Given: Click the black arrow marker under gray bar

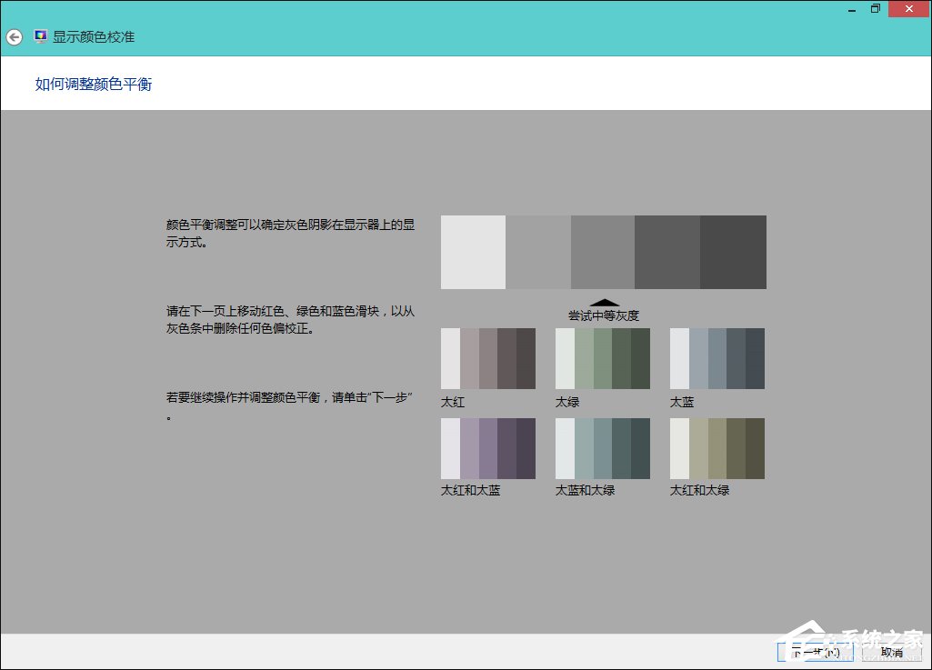Looking at the screenshot, I should click(x=604, y=300).
